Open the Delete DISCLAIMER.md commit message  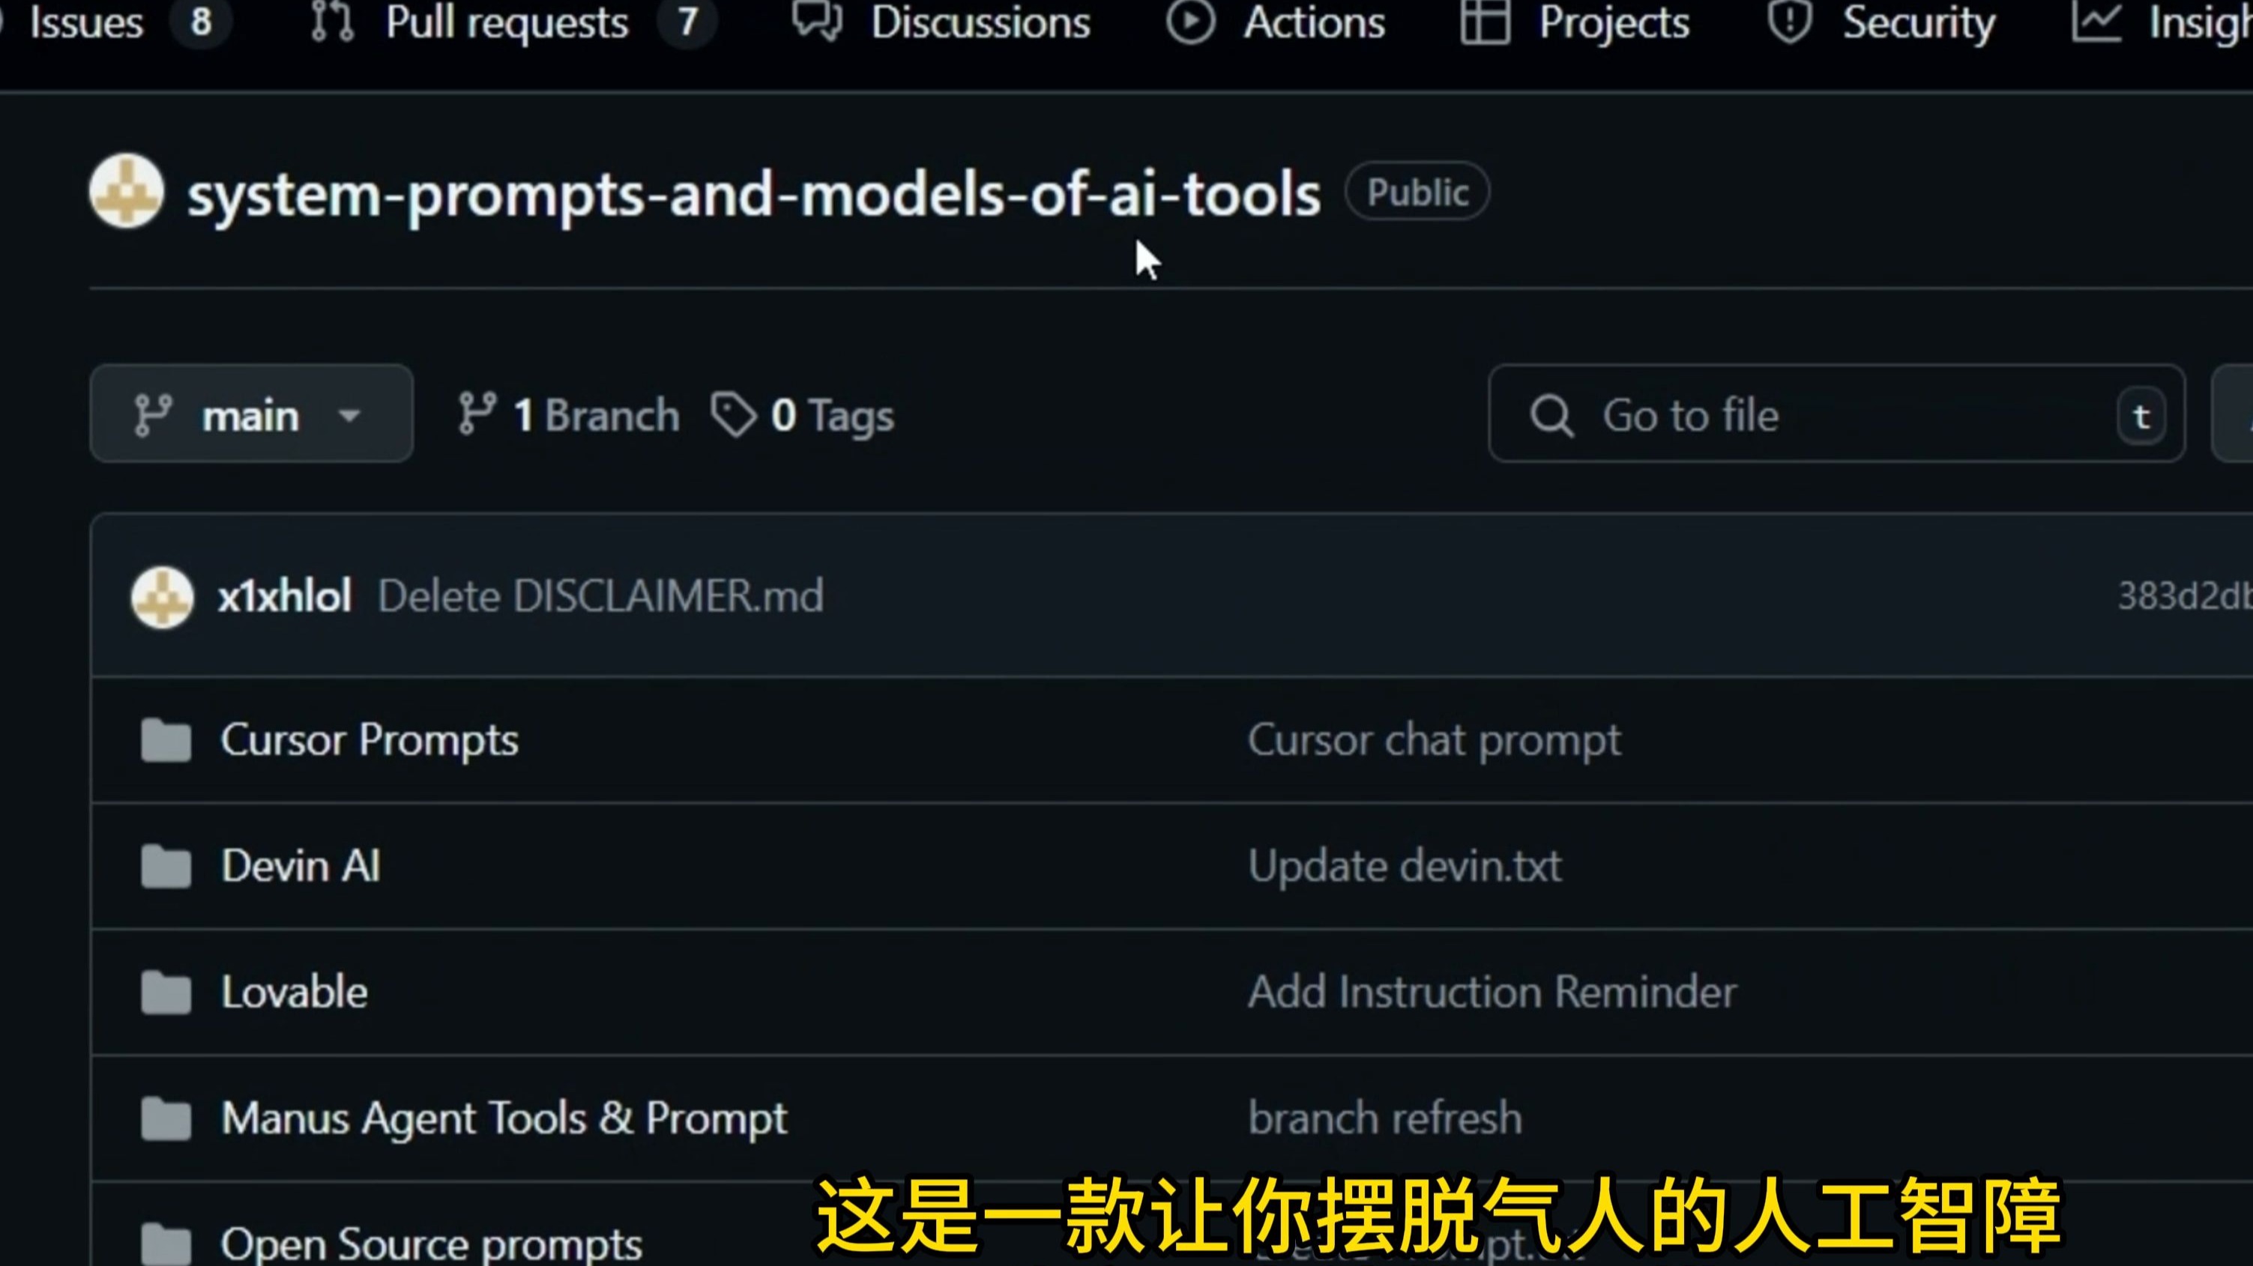[x=600, y=596]
